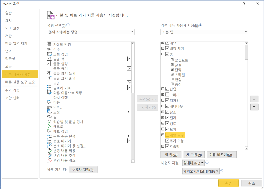This screenshot has width=264, height=189.
Task: Expand the 개발 도구 tree node
Action: click(163, 135)
